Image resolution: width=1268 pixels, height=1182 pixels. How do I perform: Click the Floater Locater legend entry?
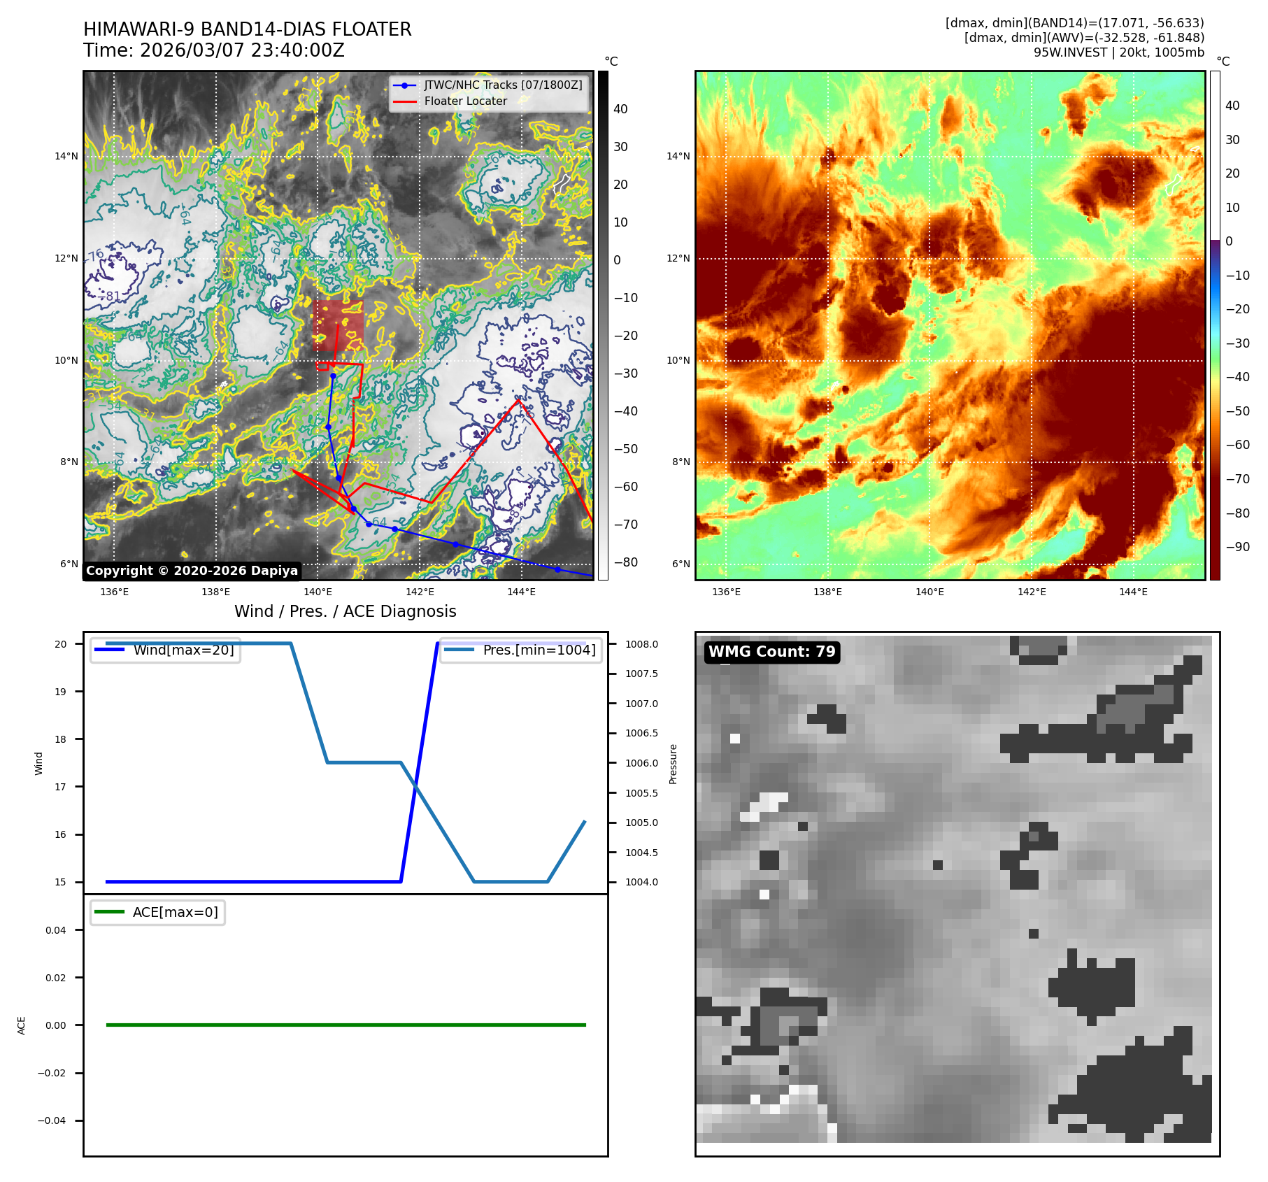pyautogui.click(x=465, y=101)
